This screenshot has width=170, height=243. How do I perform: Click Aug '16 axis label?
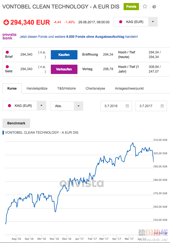[x=16, y=239]
